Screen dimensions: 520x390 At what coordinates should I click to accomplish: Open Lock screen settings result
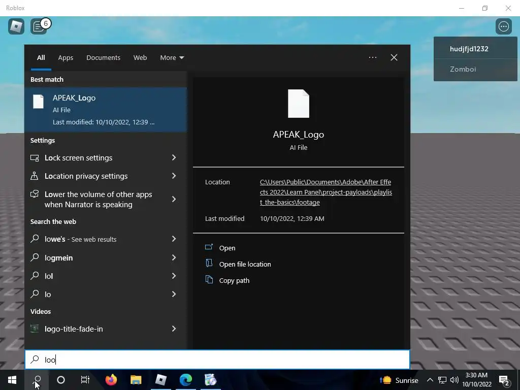[x=99, y=158]
